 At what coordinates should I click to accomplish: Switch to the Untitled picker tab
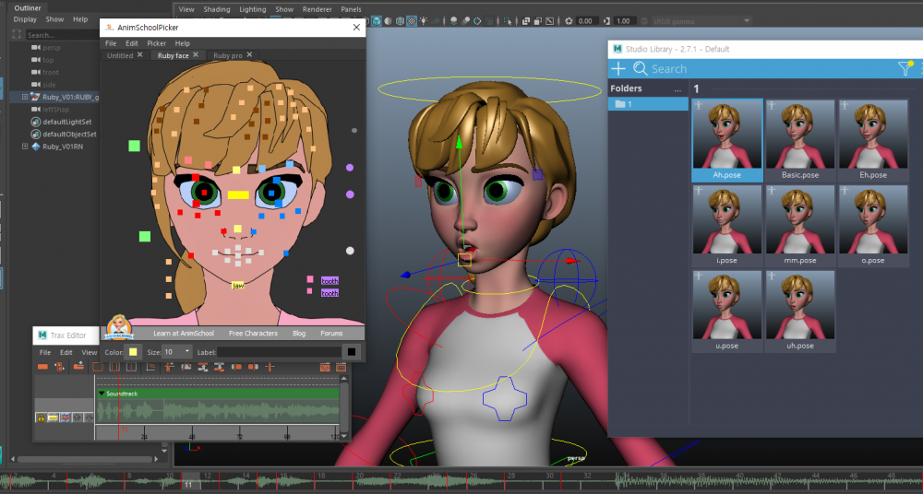[120, 55]
